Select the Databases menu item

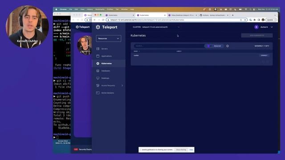tap(106, 71)
